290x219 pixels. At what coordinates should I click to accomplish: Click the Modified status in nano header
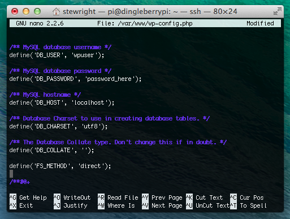pos(260,23)
